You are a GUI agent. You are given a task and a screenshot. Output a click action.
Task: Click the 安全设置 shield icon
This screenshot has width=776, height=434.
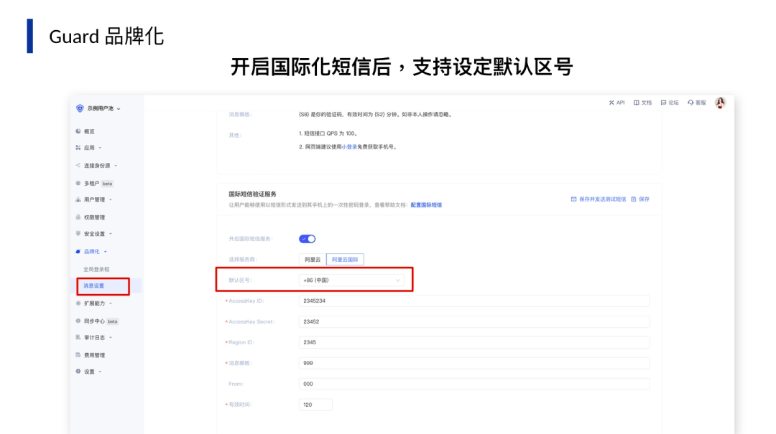[78, 234]
